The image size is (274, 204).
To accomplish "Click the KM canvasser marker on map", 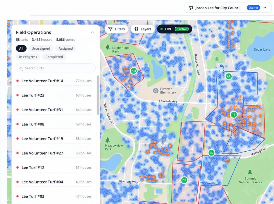I will [x=134, y=71].
